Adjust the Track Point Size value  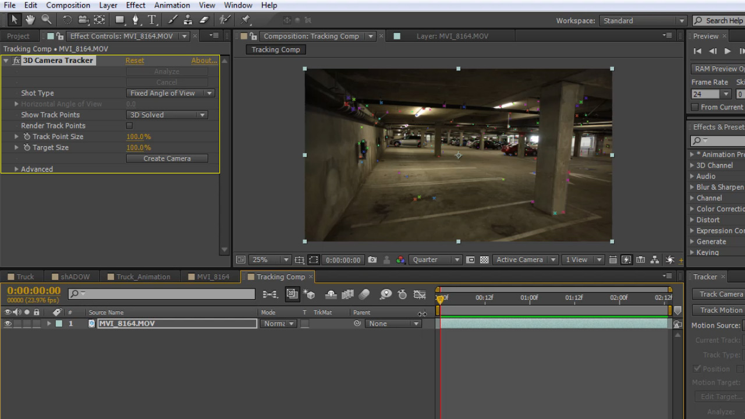[x=139, y=137]
